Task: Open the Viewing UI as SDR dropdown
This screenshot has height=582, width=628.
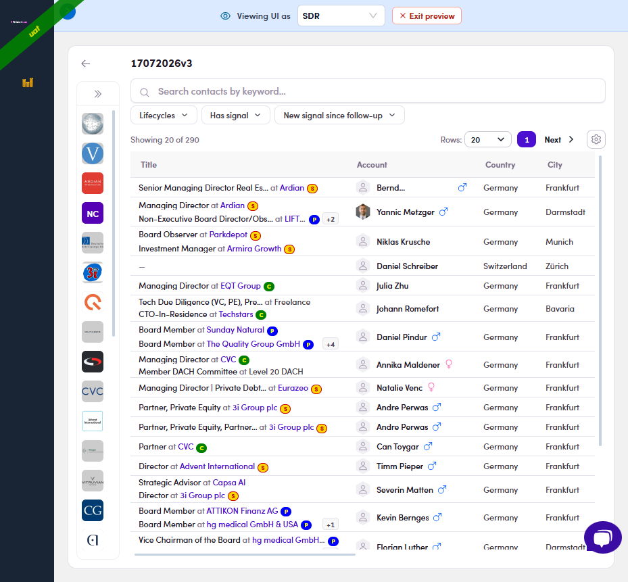Action: pos(341,16)
